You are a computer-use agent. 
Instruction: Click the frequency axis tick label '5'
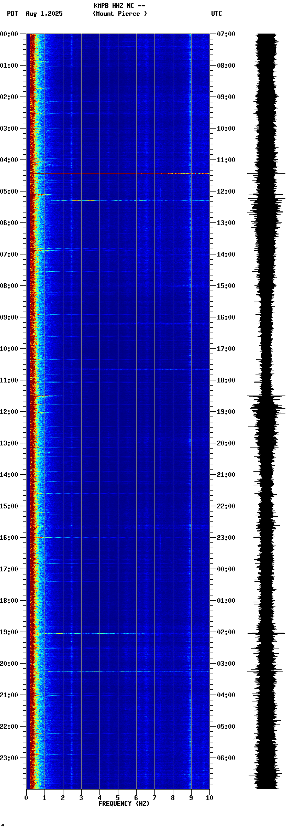pos(118,798)
